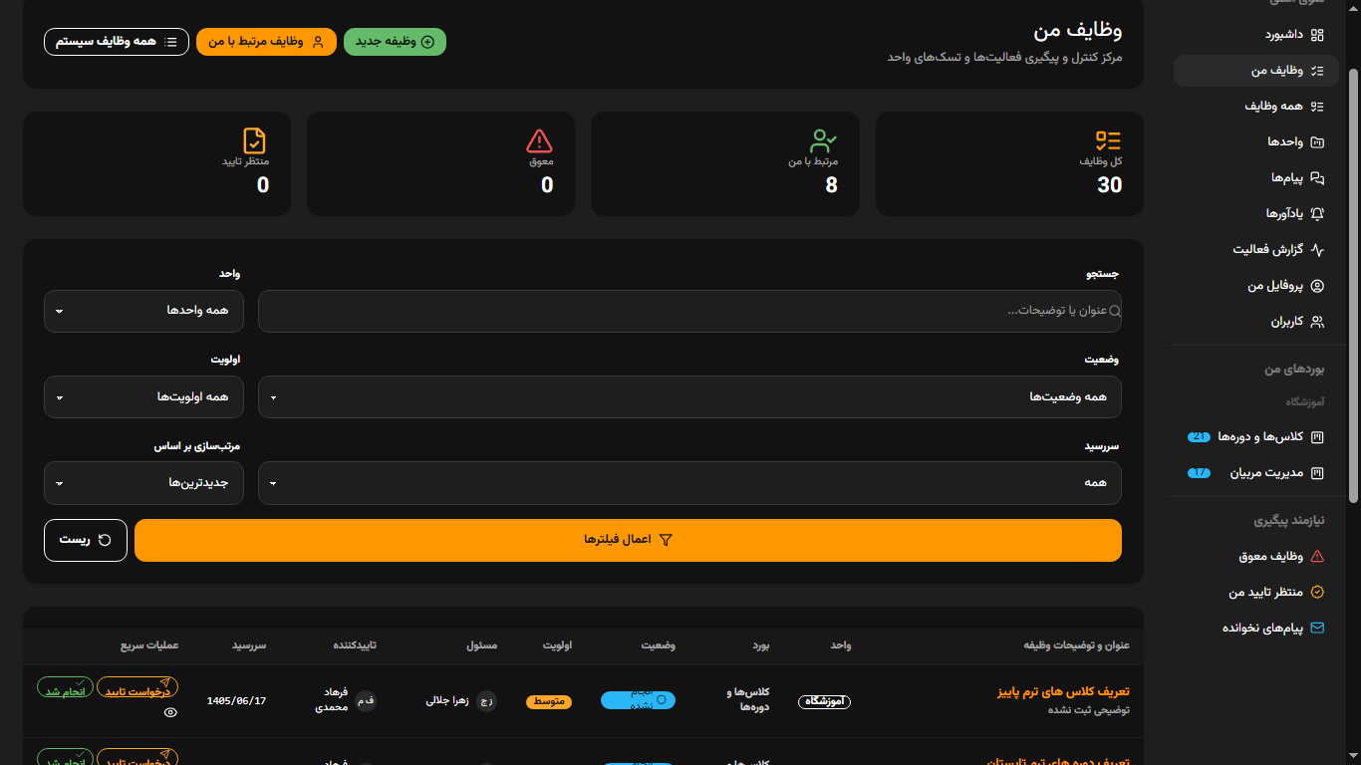
Task: Click the کلاس‌ها و دوره‌ها board icon
Action: pyautogui.click(x=1317, y=437)
